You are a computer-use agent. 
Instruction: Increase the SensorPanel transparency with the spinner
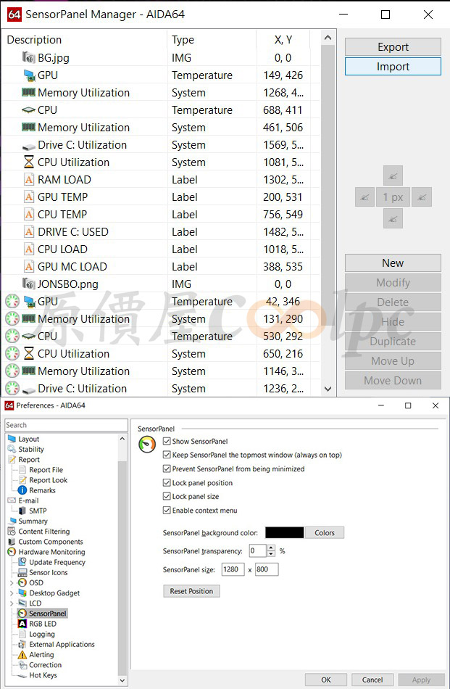click(271, 548)
